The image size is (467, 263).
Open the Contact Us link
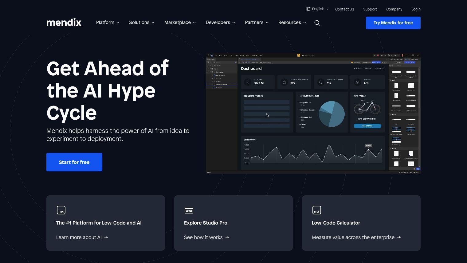344,9
